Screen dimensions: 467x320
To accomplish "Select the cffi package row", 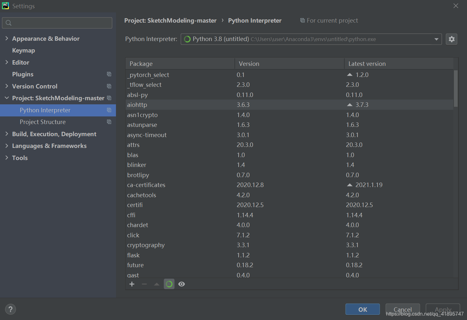I will [x=290, y=215].
